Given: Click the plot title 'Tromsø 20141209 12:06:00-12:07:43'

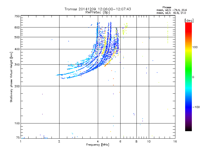Looking at the screenshot, I should [x=98, y=9].
